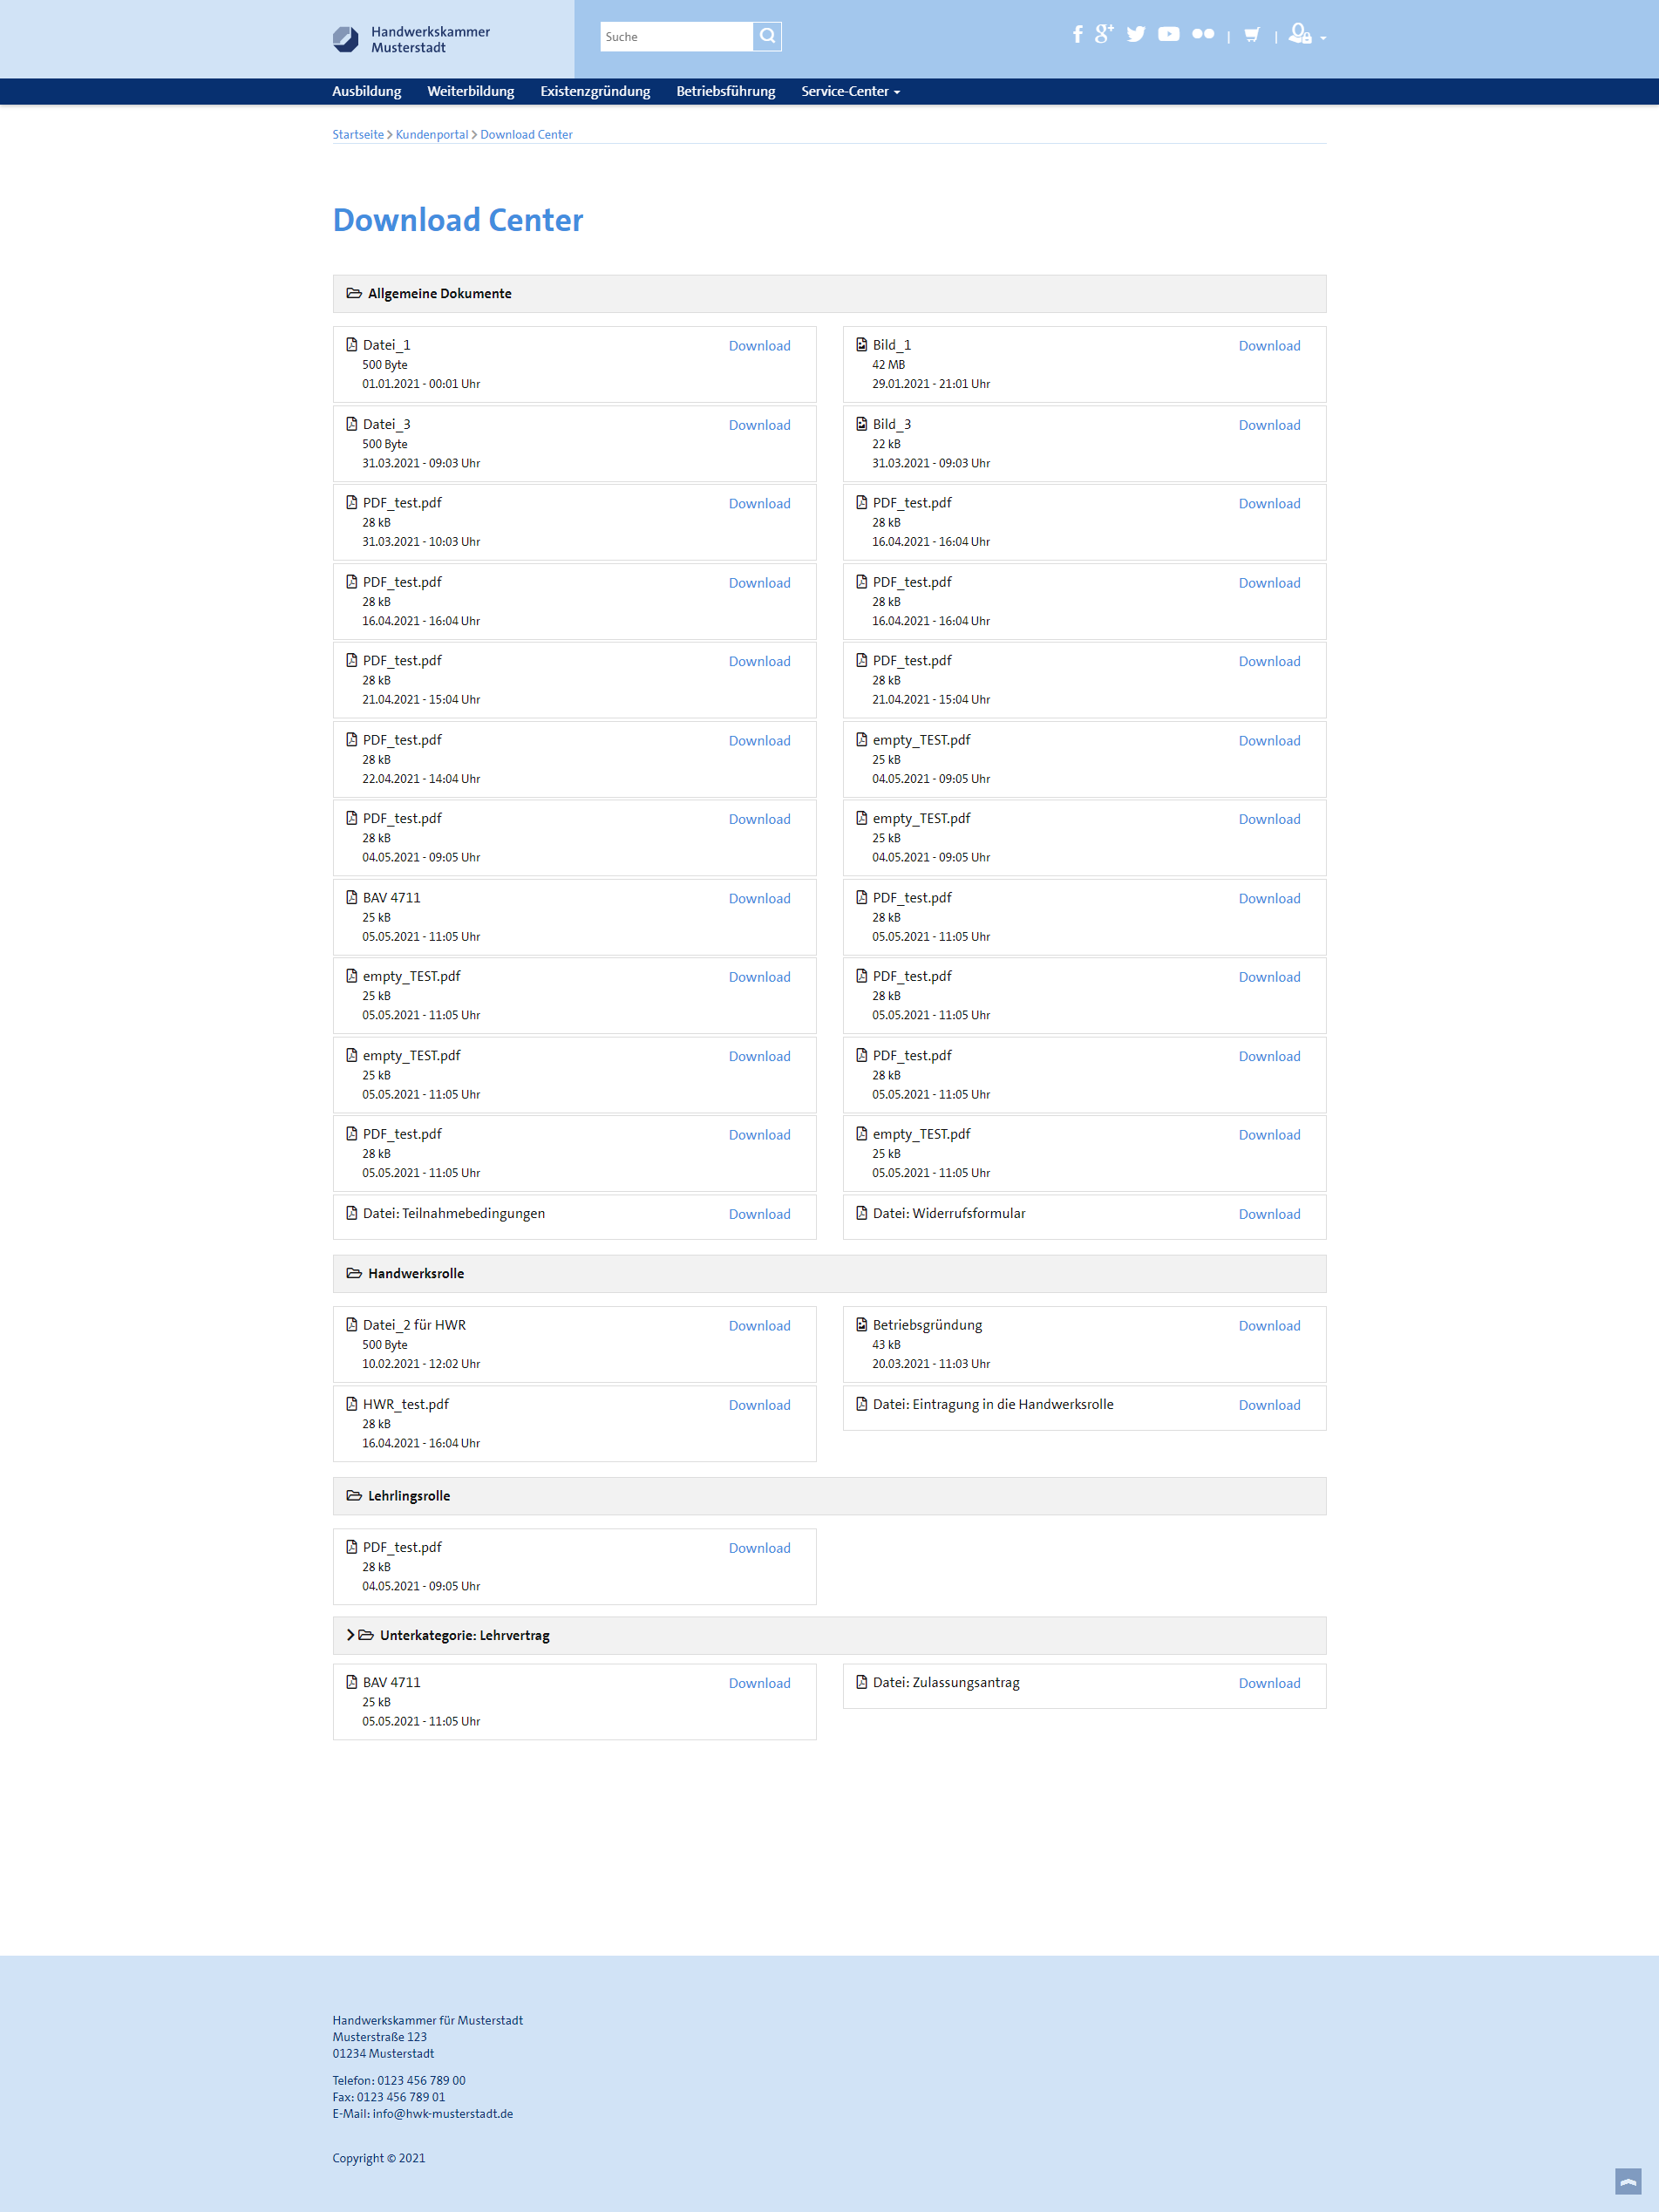Download the Bild_1 file
Screen dimensions: 1659x2212
(1269, 346)
